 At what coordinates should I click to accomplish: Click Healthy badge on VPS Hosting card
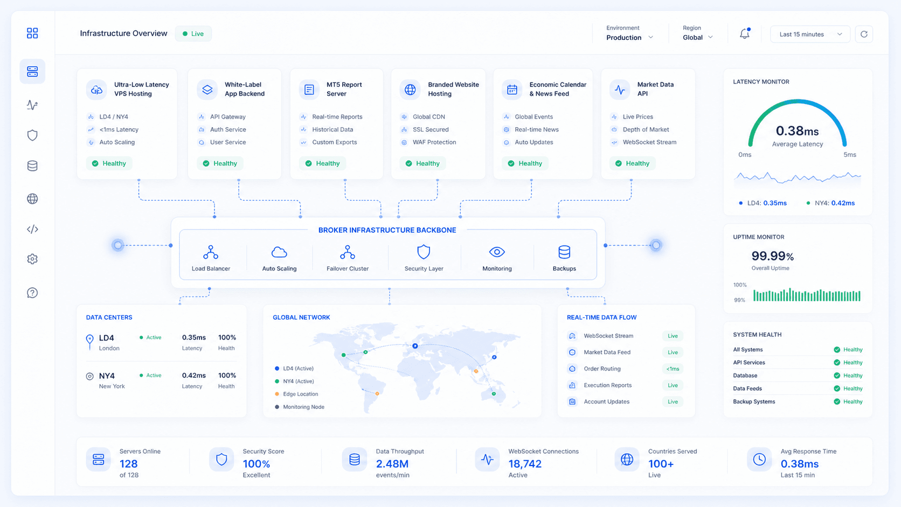pos(109,163)
